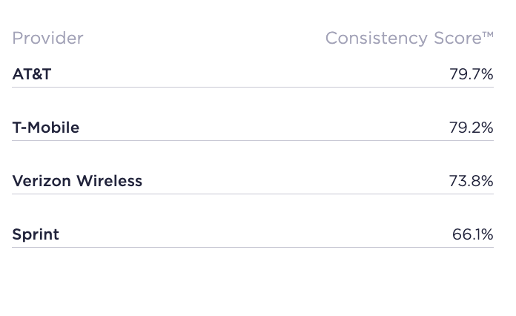This screenshot has height=316, width=516.
Task: Select the T-Mobile provider name
Action: point(46,128)
